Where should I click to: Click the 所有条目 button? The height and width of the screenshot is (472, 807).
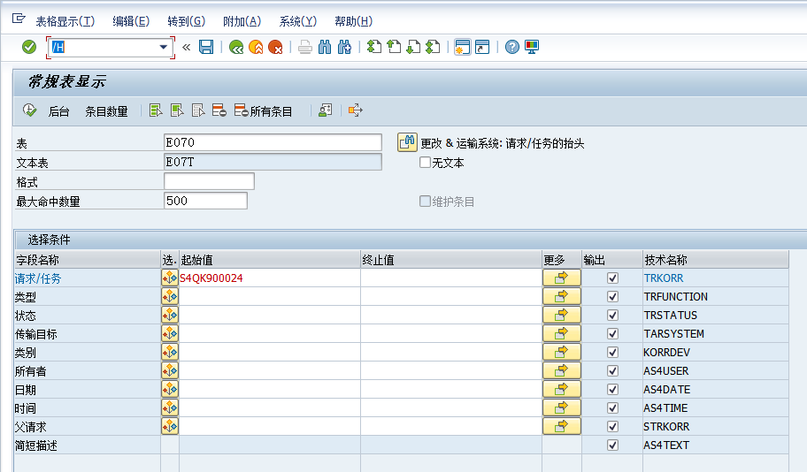click(x=264, y=111)
